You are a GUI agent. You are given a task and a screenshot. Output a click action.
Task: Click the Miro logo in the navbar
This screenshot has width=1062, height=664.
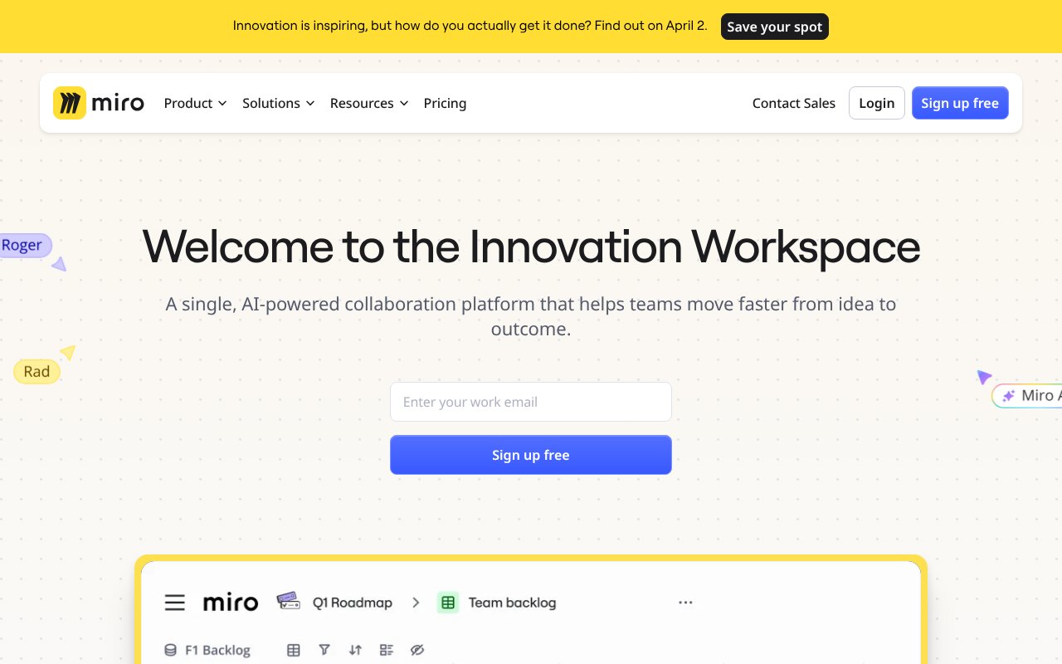coord(99,103)
